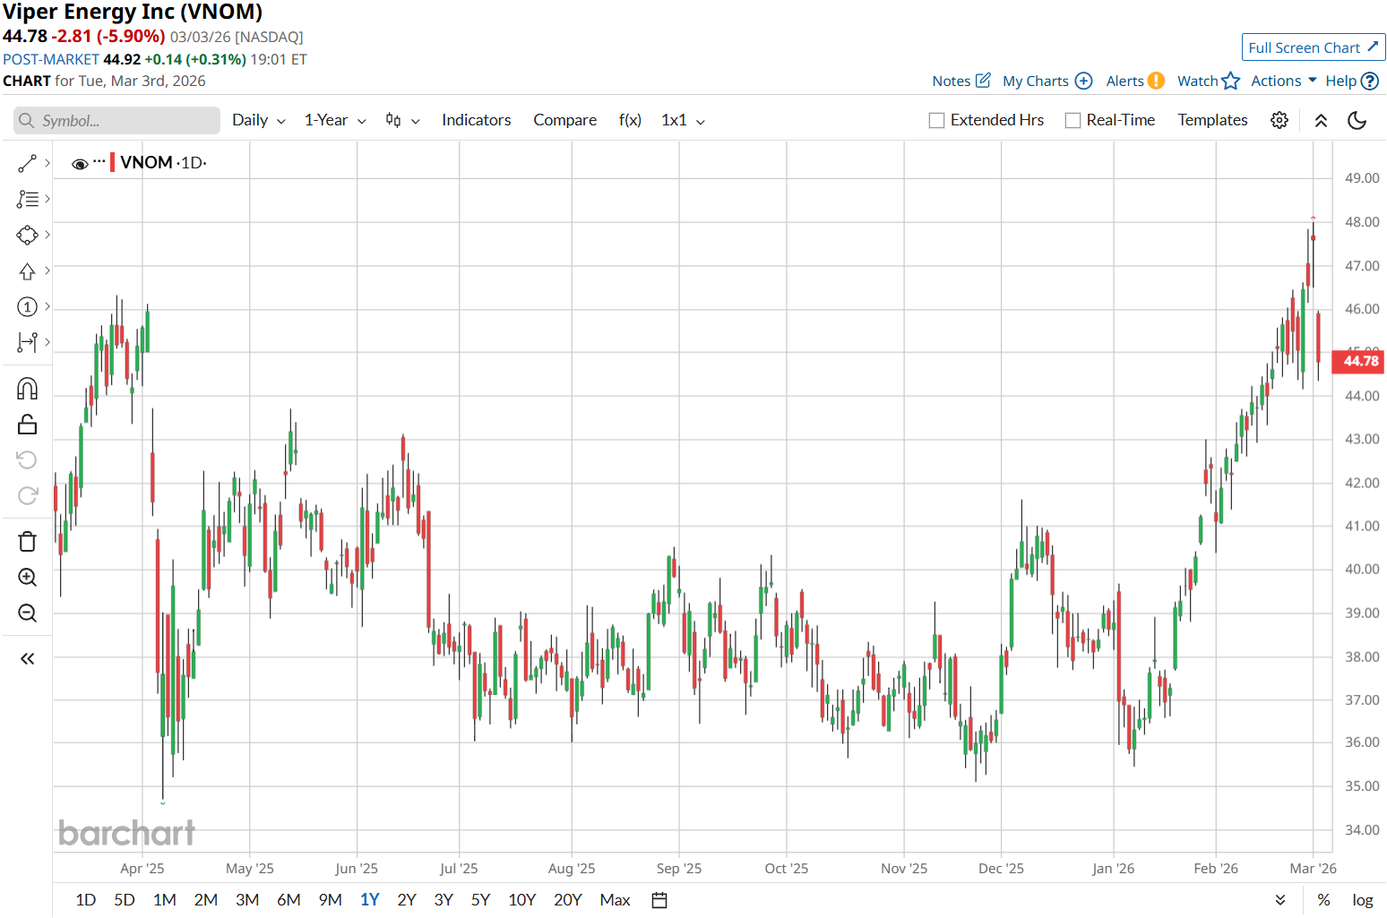Open the Alerts link

click(x=1135, y=81)
